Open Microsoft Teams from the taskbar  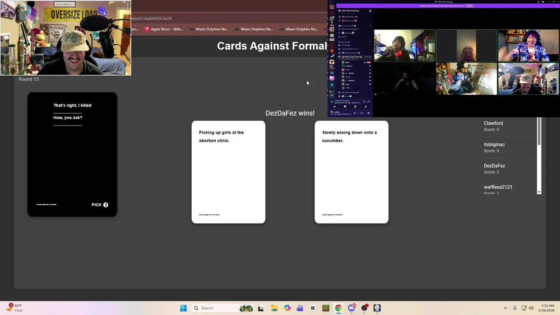pyautogui.click(x=300, y=308)
